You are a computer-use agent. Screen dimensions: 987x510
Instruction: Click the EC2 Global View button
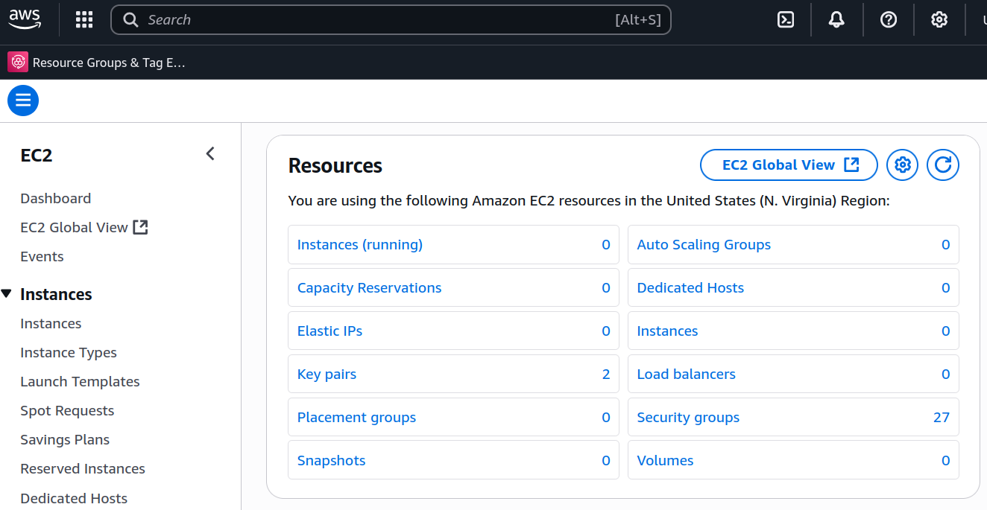pos(789,165)
